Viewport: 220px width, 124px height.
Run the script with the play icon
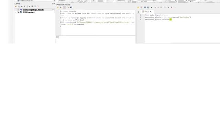(x=152, y=8)
